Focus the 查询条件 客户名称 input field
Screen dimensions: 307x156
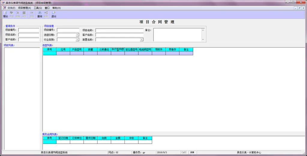(x=29, y=39)
